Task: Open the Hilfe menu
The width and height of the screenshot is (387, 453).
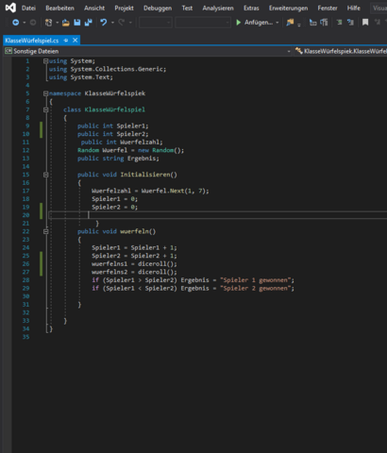Action: pos(354,8)
